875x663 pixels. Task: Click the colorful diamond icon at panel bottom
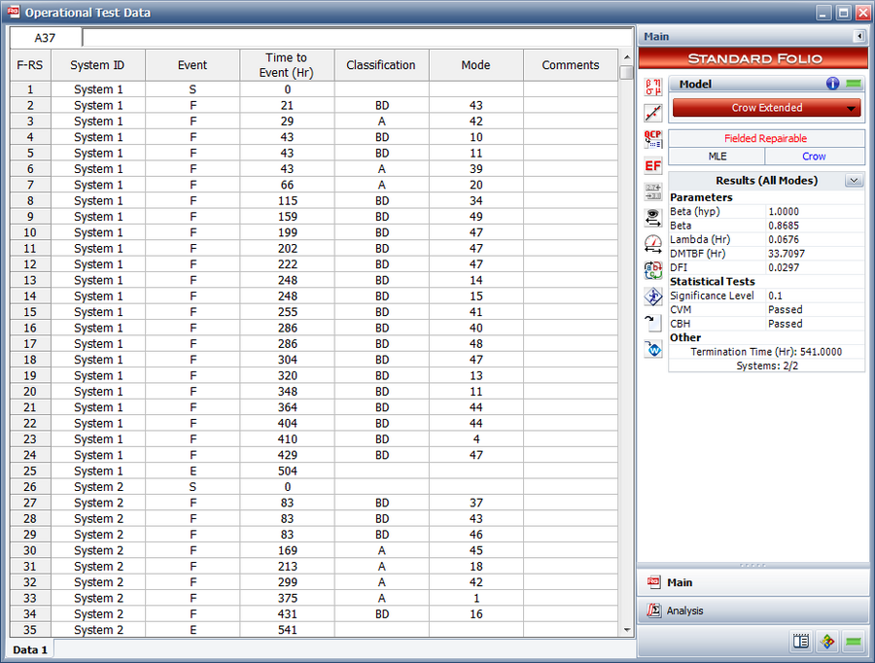pyautogui.click(x=827, y=642)
